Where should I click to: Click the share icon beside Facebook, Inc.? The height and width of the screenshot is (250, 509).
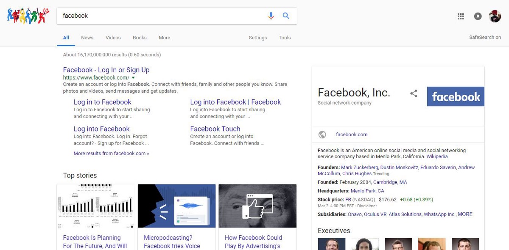414,93
